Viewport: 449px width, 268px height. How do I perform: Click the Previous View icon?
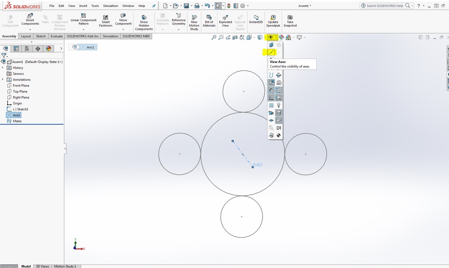tap(228, 37)
